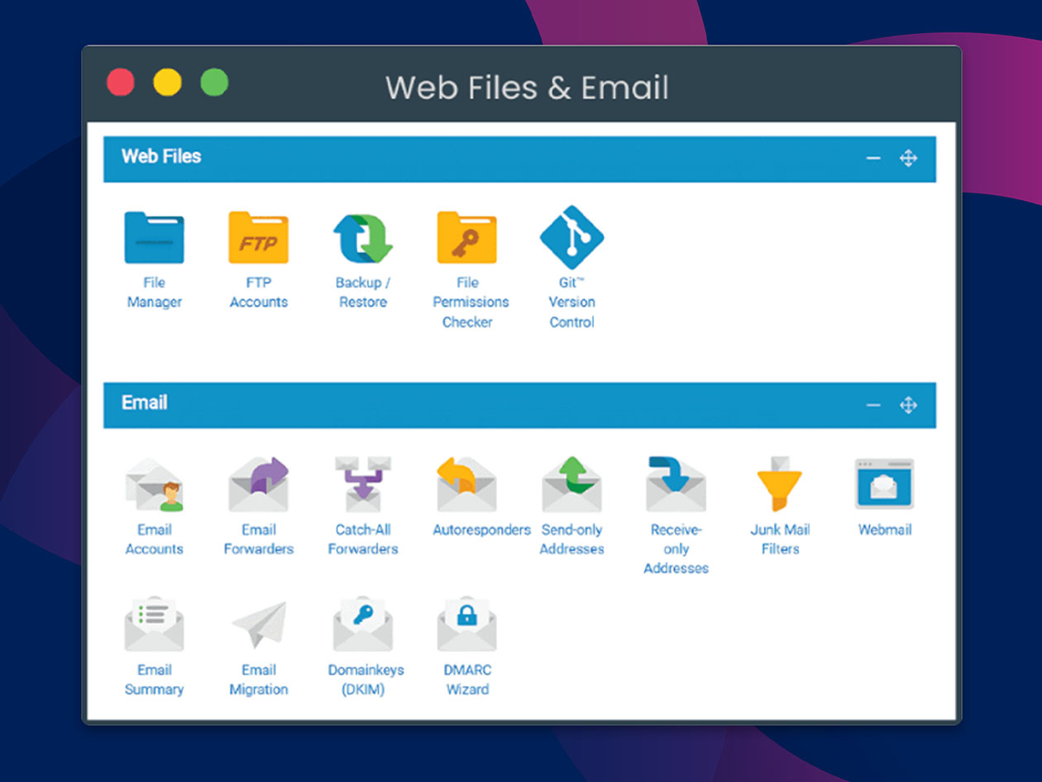This screenshot has width=1042, height=782.
Task: Click the move handle on the Email panel
Action: [x=908, y=405]
